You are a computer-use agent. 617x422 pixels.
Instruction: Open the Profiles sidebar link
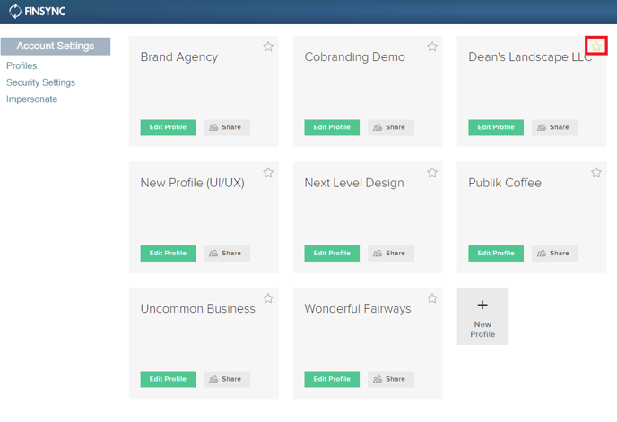[22, 65]
